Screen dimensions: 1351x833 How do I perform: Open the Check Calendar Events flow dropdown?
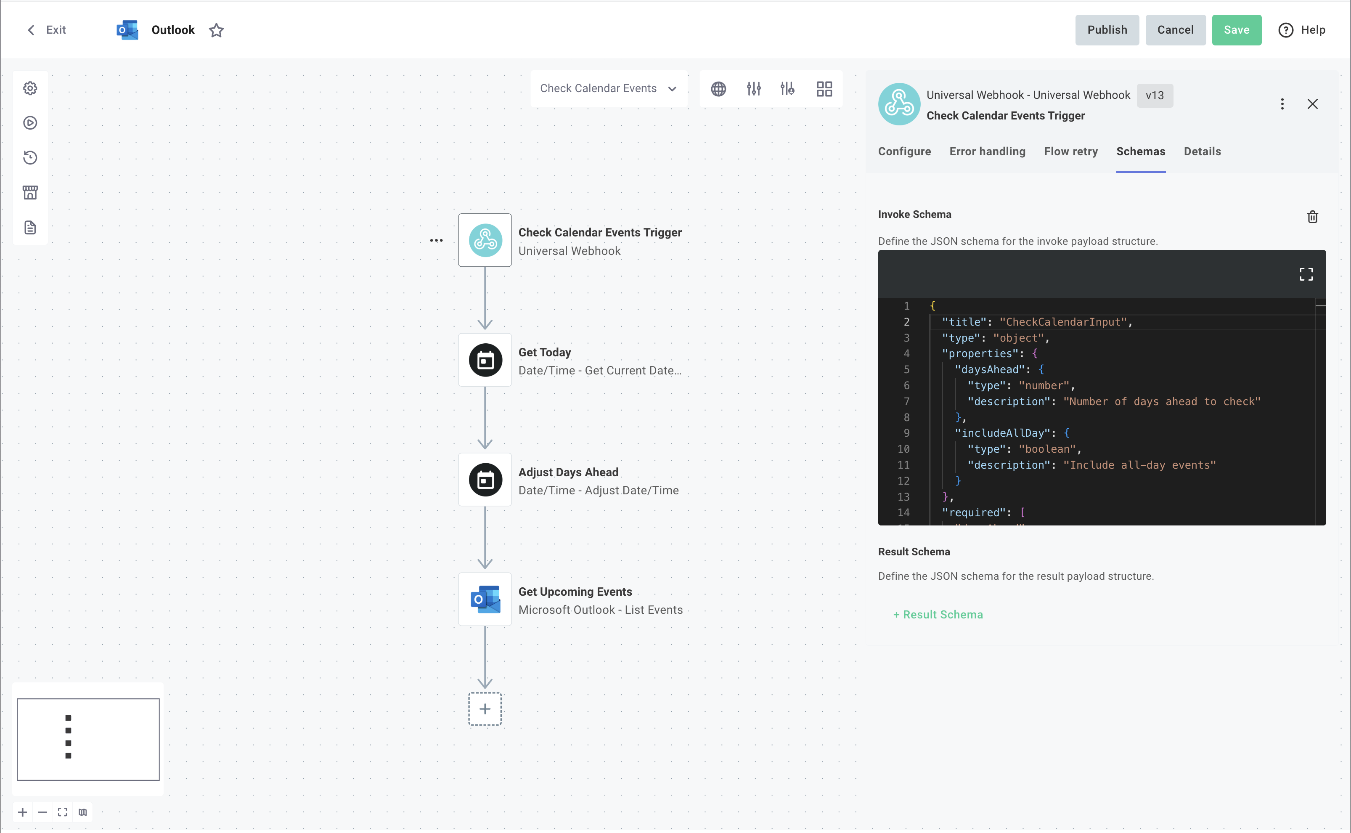click(x=609, y=88)
